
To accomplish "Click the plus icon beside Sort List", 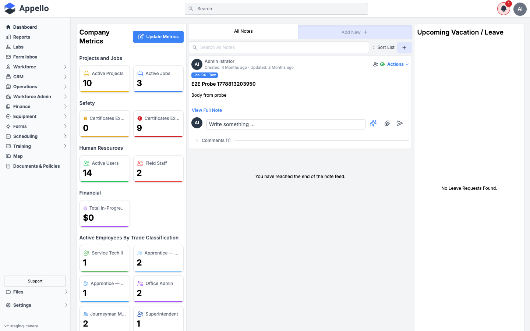I will [x=404, y=47].
